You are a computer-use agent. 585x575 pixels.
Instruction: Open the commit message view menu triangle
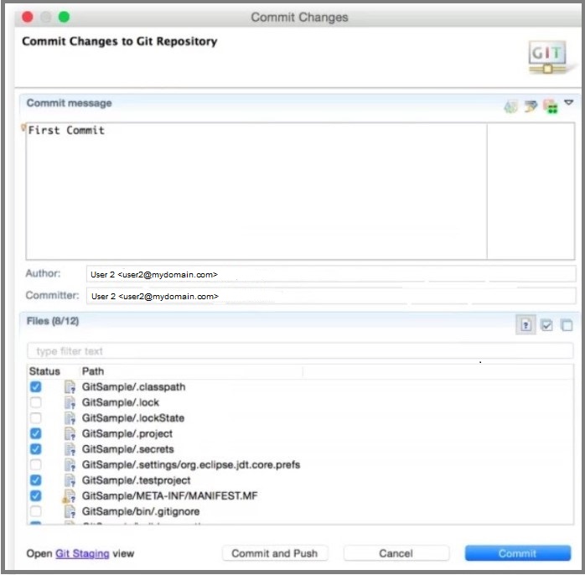coord(568,102)
